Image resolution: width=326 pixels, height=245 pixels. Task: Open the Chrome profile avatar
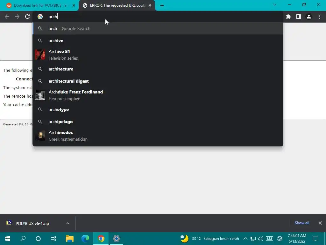point(309,17)
